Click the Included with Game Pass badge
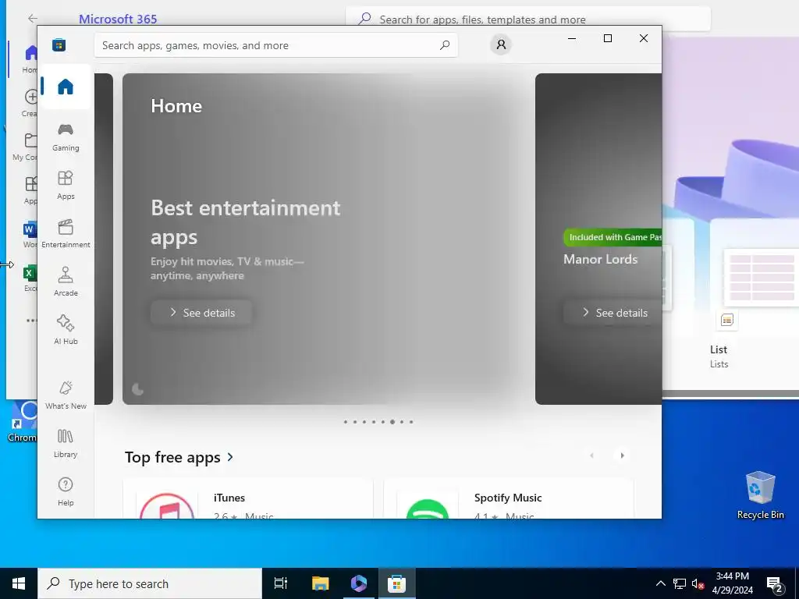The width and height of the screenshot is (799, 599). [x=613, y=237]
